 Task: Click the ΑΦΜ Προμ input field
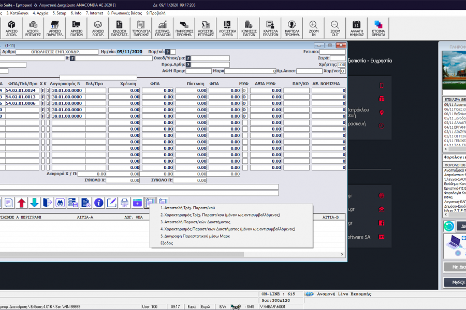(199, 71)
